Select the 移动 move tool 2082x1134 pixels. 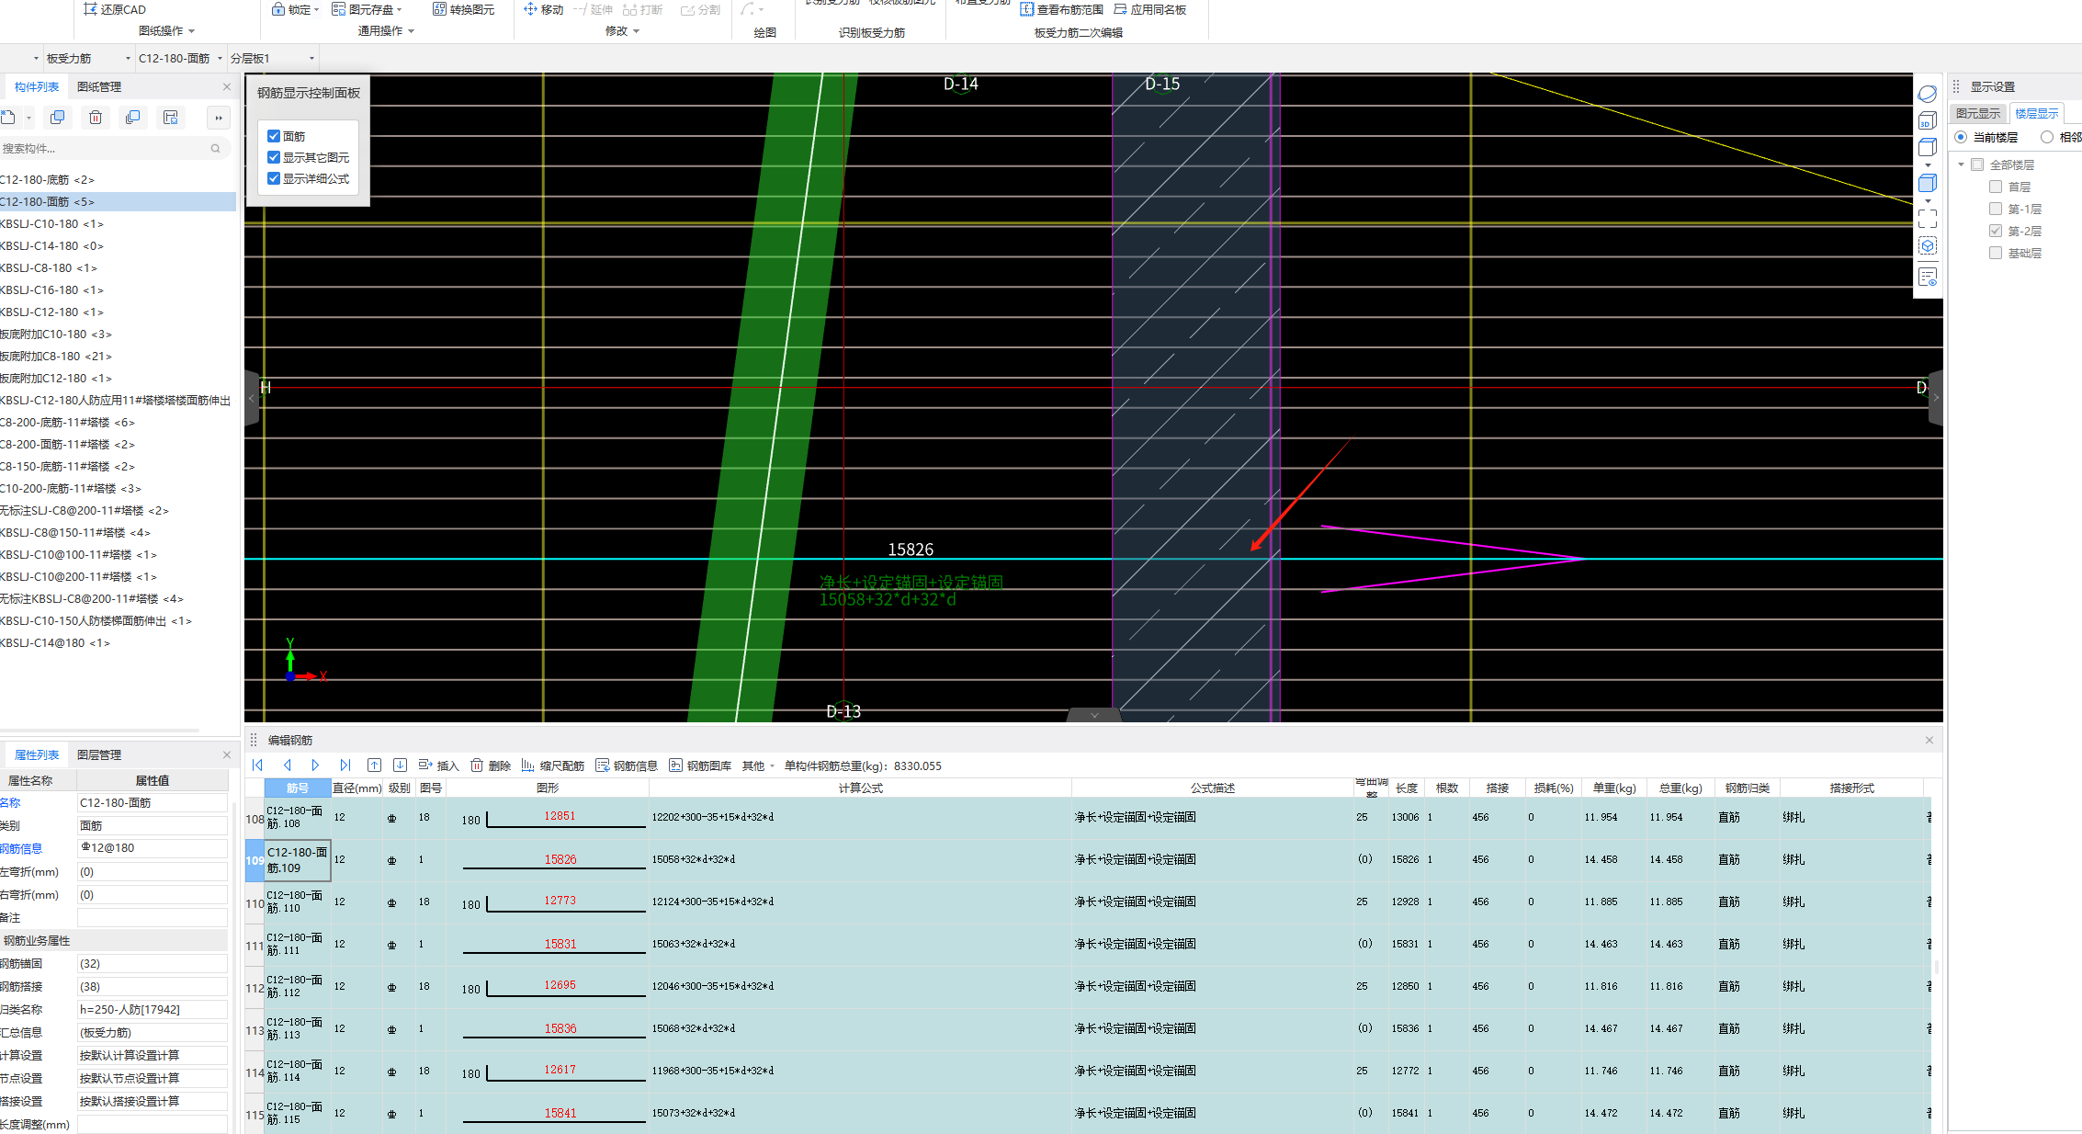click(x=543, y=9)
